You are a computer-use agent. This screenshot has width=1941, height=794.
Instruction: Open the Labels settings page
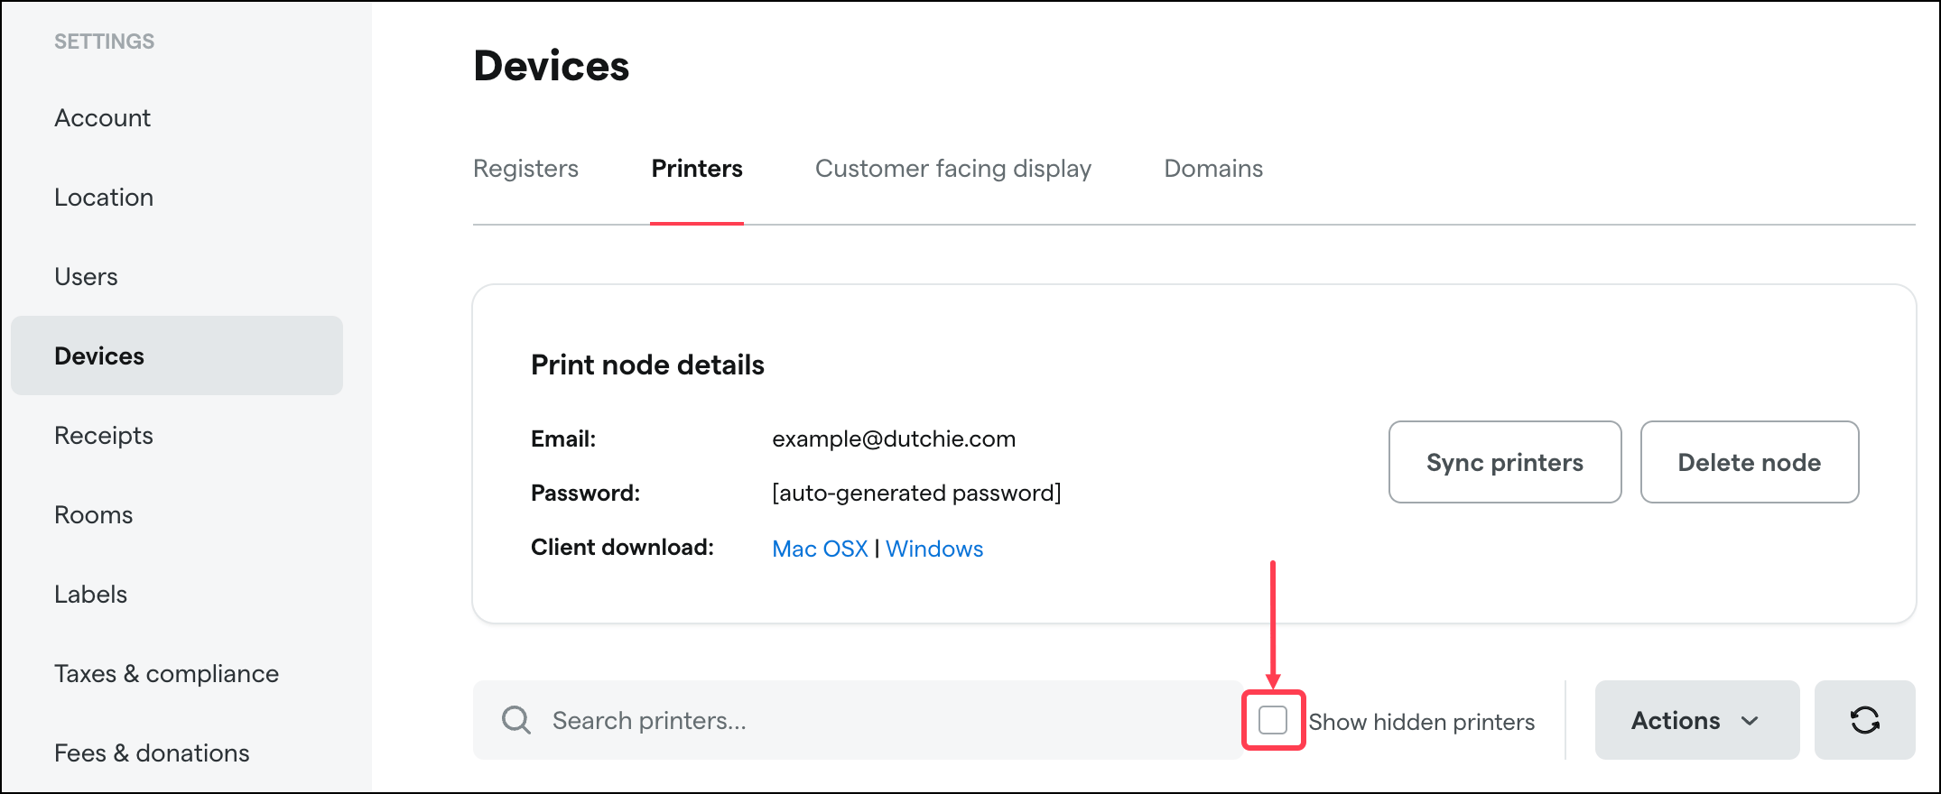[x=90, y=594]
